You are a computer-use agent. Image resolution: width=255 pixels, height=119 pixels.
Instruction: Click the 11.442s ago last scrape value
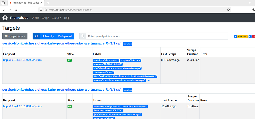click(x=169, y=106)
